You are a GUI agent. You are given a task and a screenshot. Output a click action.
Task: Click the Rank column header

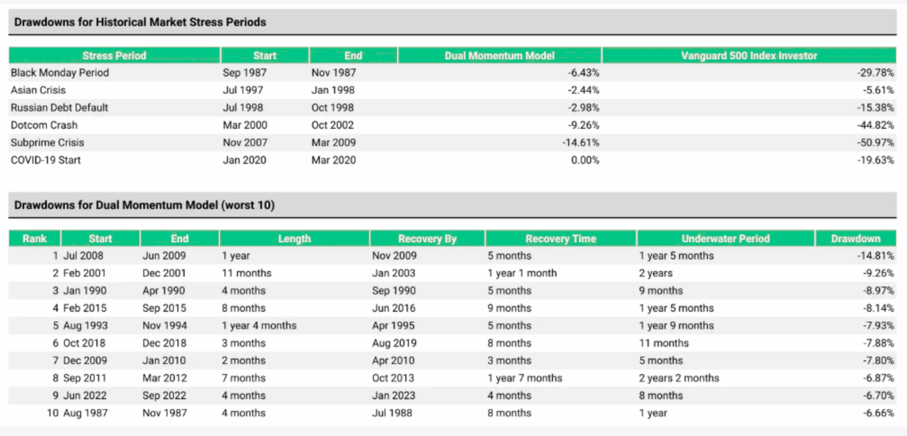click(34, 239)
